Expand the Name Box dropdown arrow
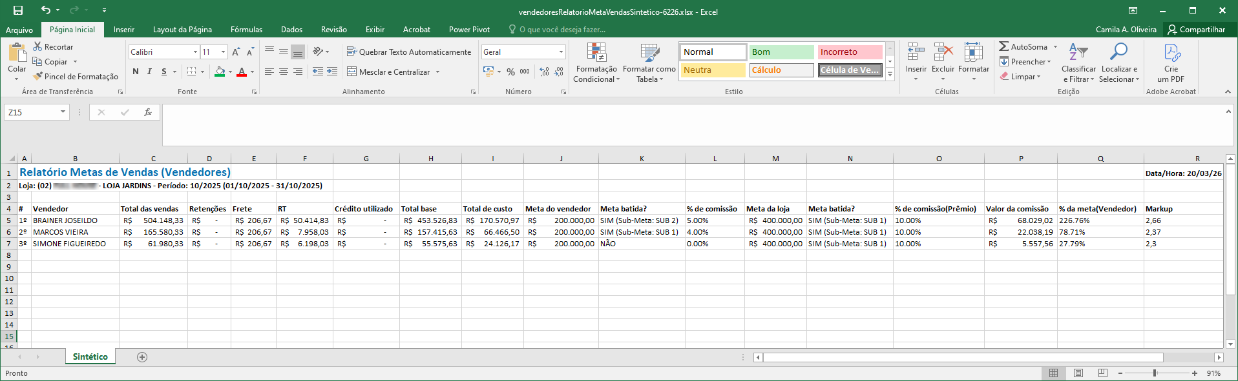The height and width of the screenshot is (381, 1238). point(63,112)
